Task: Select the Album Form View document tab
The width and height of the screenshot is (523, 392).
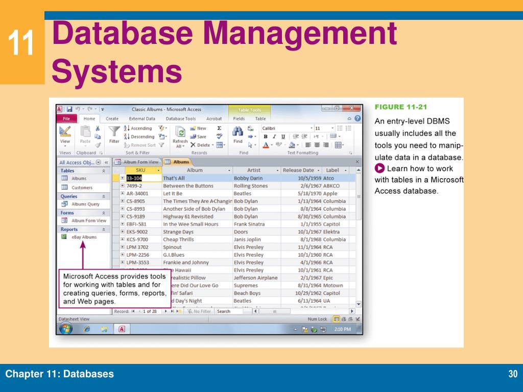Action: (137, 162)
